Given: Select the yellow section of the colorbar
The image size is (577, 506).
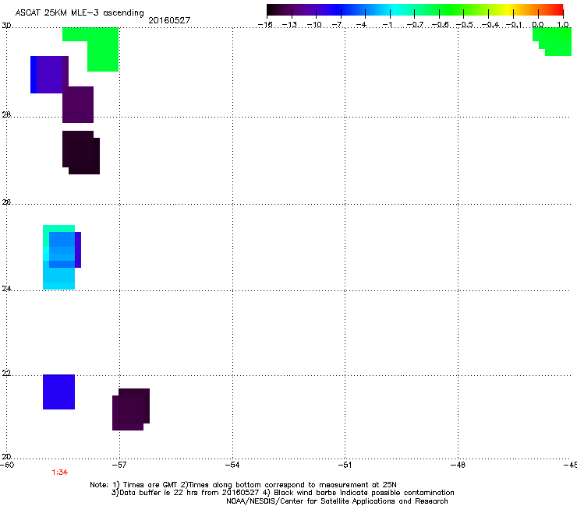Looking at the screenshot, I should (508, 10).
